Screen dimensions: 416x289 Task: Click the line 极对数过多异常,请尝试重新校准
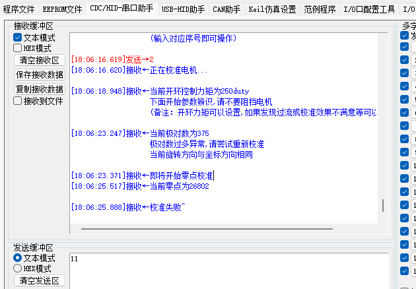[x=207, y=144]
